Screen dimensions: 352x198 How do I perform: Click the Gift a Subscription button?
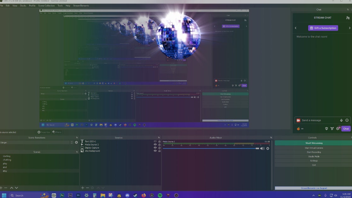coord(323,28)
